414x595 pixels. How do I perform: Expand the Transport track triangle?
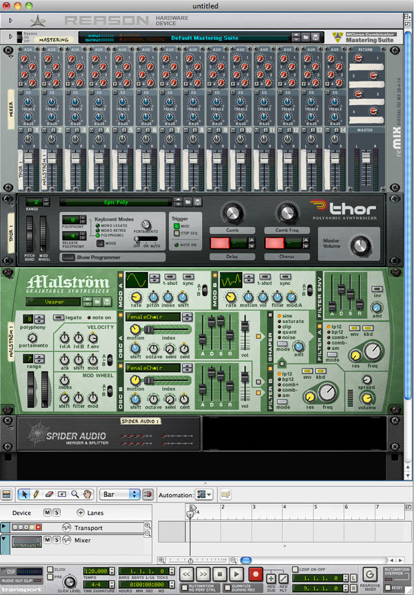(x=4, y=527)
